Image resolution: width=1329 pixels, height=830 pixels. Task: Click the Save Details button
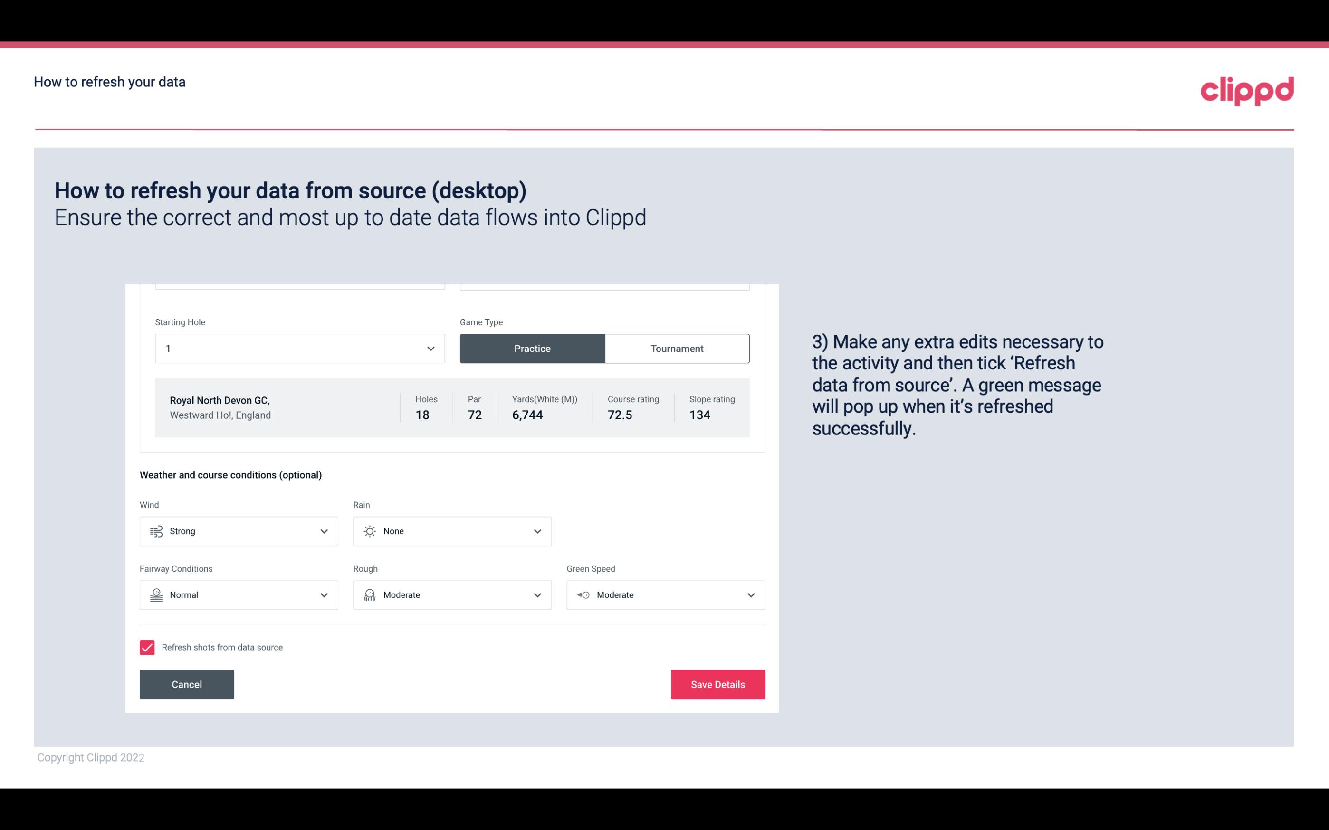[x=717, y=685]
